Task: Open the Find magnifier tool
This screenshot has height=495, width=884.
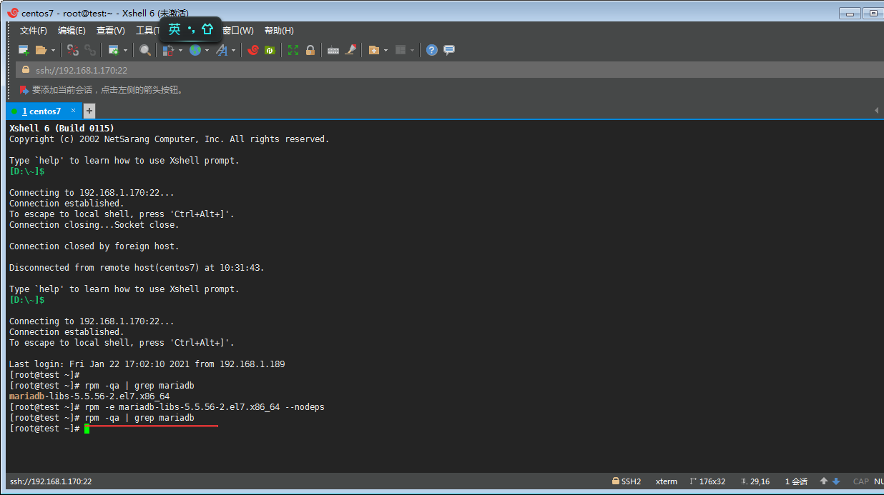Action: 145,50
